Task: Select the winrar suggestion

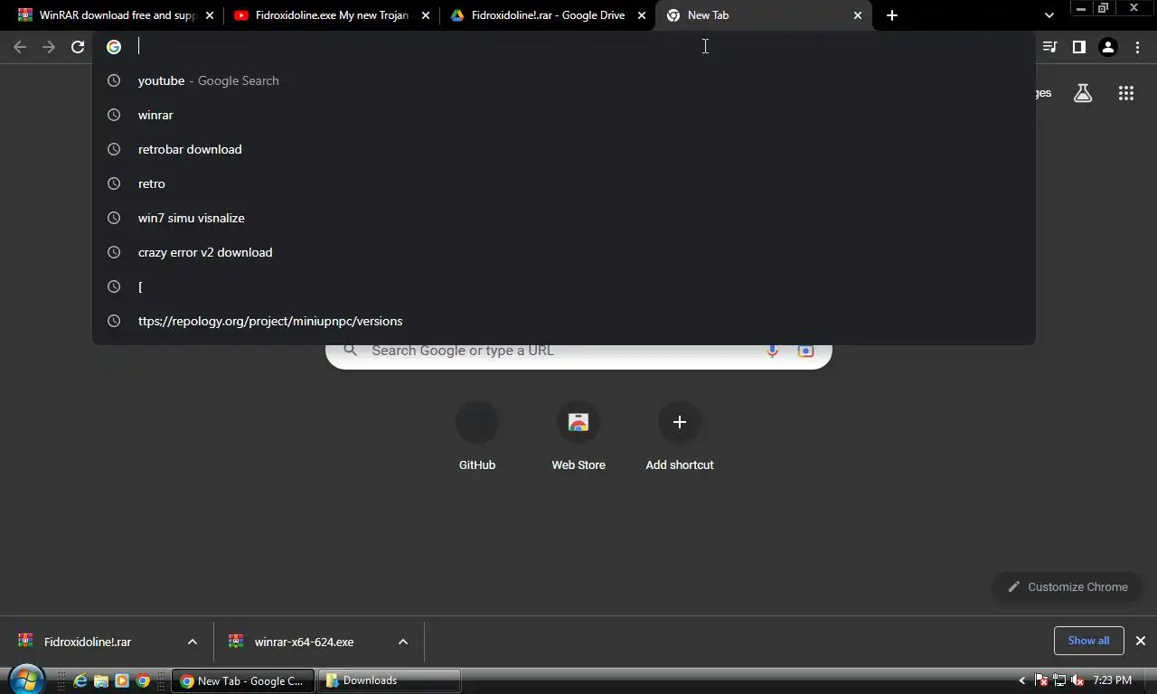Action: [x=564, y=115]
